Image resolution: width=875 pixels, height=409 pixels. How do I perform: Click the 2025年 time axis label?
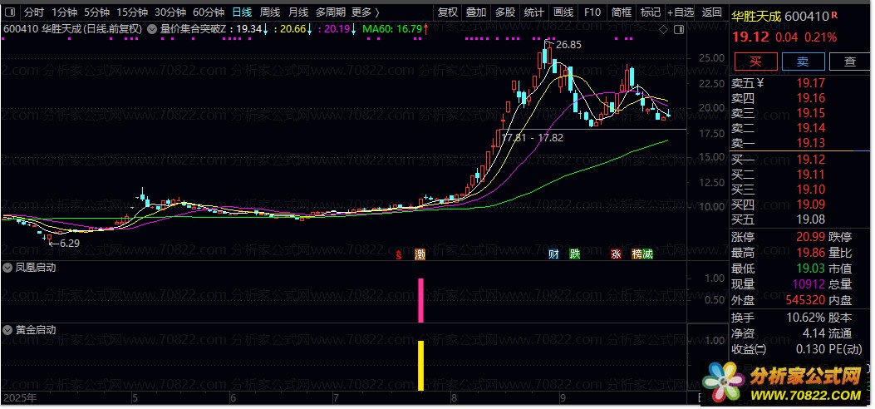pos(20,398)
